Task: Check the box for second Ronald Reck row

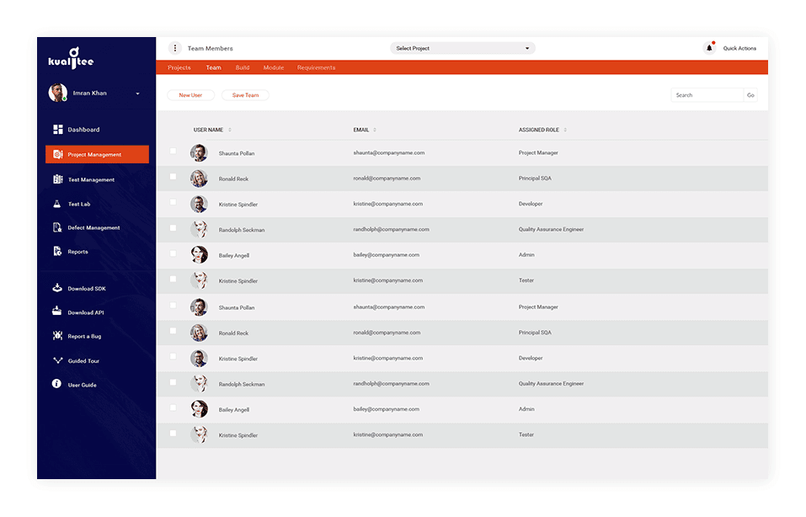Action: 173,331
